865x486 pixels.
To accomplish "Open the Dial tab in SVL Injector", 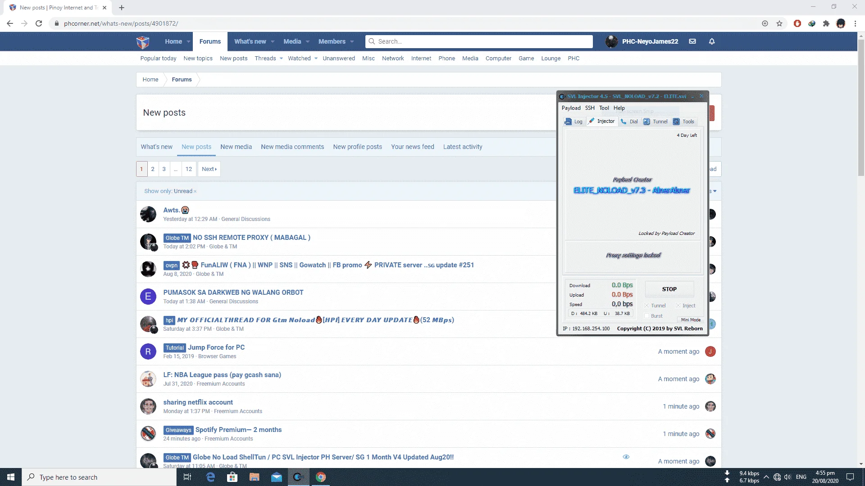I will pyautogui.click(x=629, y=121).
